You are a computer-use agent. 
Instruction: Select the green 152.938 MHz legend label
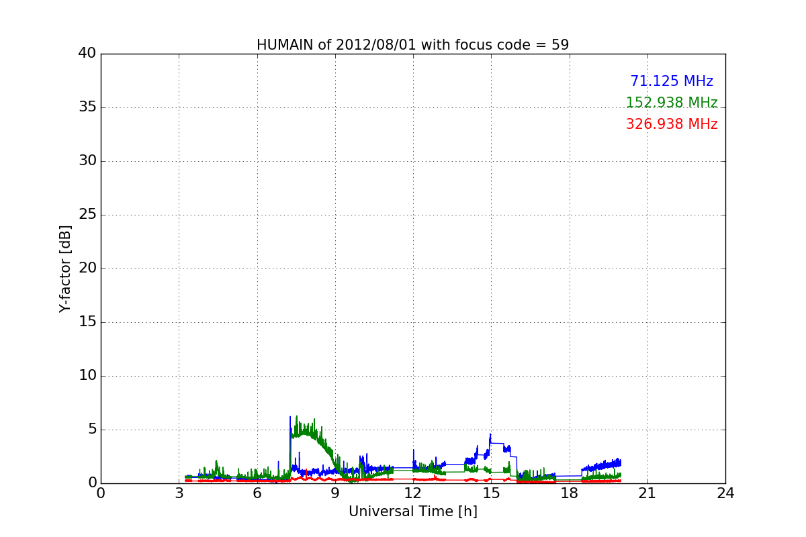(672, 103)
